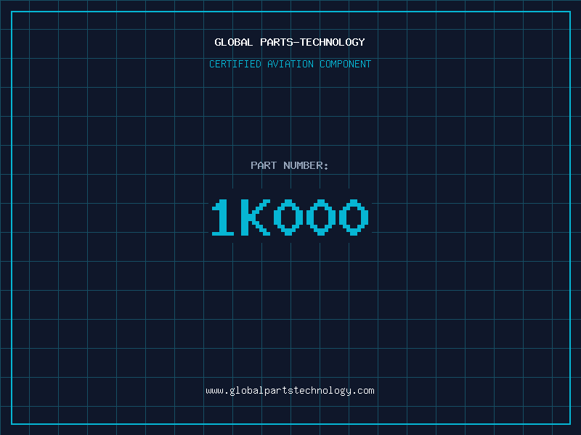The height and width of the screenshot is (435, 581).
Task: Open the www.globalpartstechnology.com website link
Action: coord(290,391)
